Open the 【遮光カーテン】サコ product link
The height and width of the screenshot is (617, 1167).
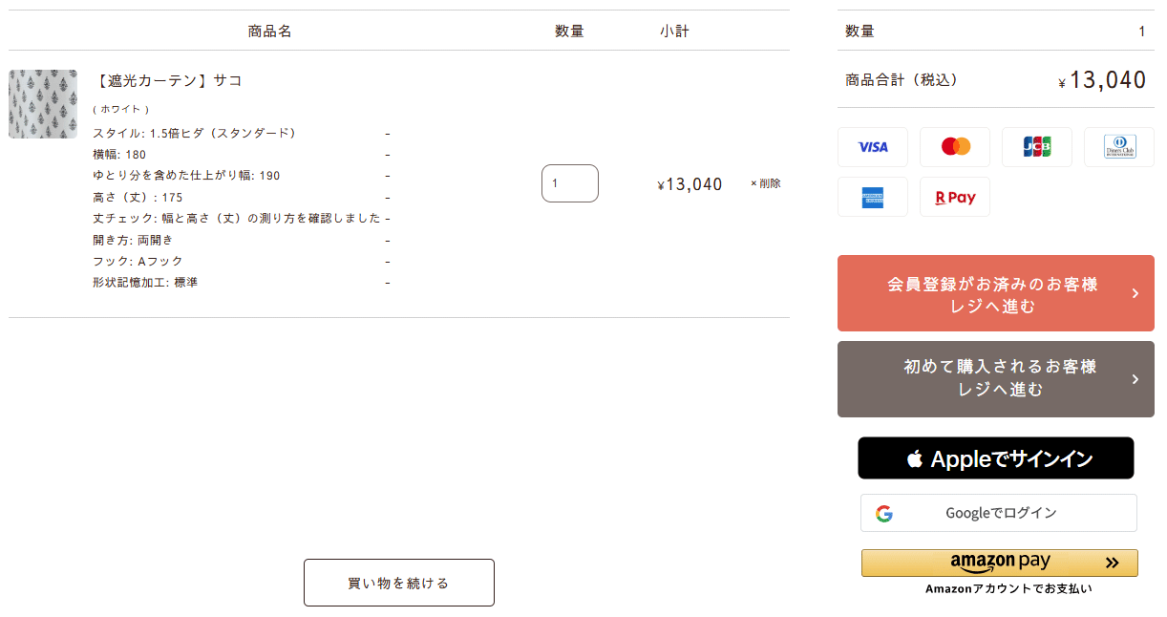(168, 80)
